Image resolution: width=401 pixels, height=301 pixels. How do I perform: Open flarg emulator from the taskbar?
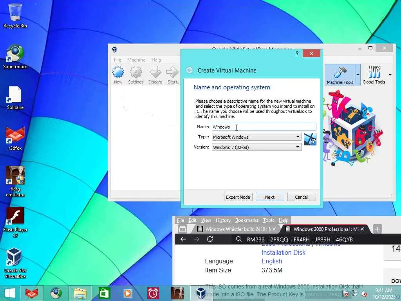click(x=177, y=293)
